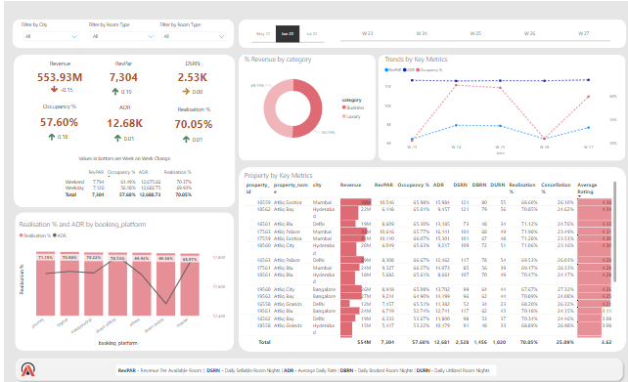Screen dimensions: 628x382
Task: Select week W 23 in the week slicer
Action: pyautogui.click(x=367, y=33)
